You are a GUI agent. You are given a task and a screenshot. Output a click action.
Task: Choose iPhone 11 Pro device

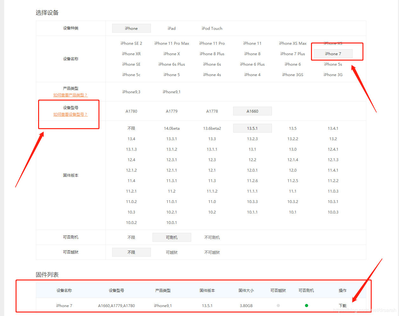212,43
